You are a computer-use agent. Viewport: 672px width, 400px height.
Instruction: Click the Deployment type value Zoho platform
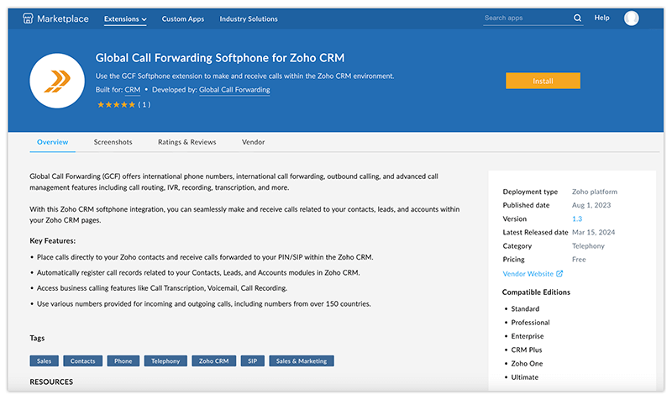(x=595, y=192)
